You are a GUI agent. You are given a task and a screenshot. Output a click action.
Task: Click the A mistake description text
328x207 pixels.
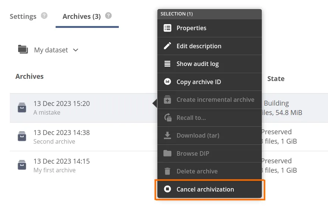click(x=47, y=113)
